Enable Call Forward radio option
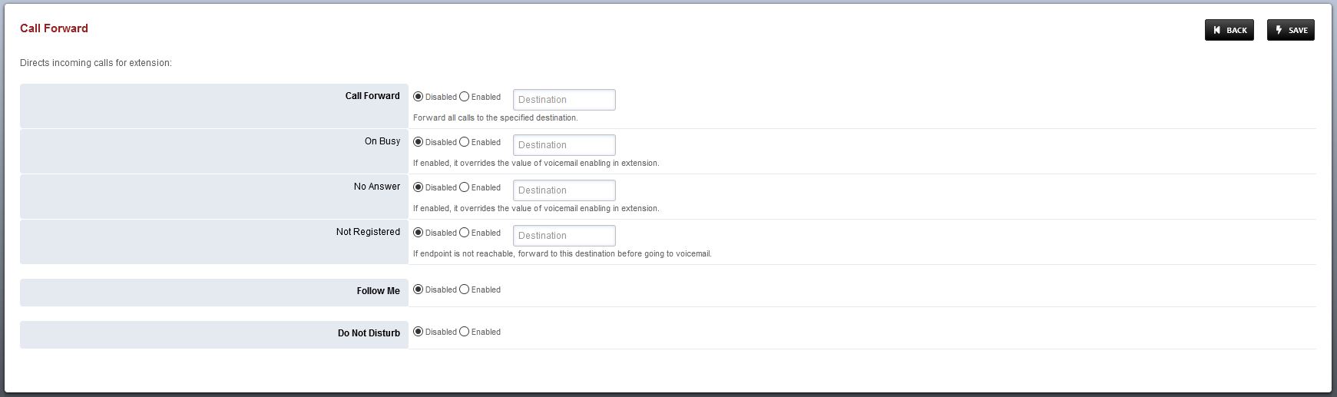Image resolution: width=1337 pixels, height=397 pixels. point(464,97)
